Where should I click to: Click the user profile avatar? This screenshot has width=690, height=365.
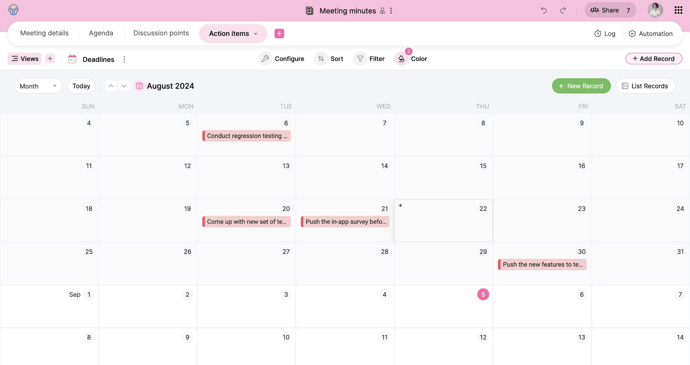pyautogui.click(x=655, y=10)
